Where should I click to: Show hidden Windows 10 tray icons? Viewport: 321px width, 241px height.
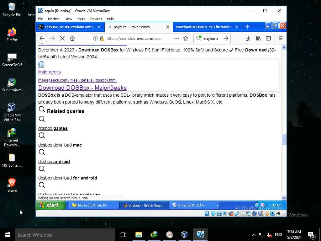(254, 235)
